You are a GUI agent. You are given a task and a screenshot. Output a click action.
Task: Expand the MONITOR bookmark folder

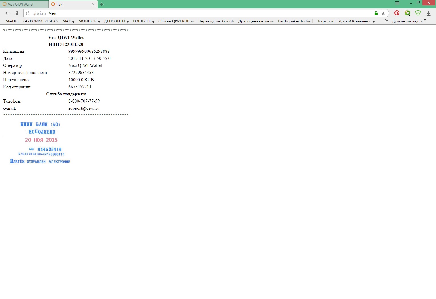(x=89, y=21)
